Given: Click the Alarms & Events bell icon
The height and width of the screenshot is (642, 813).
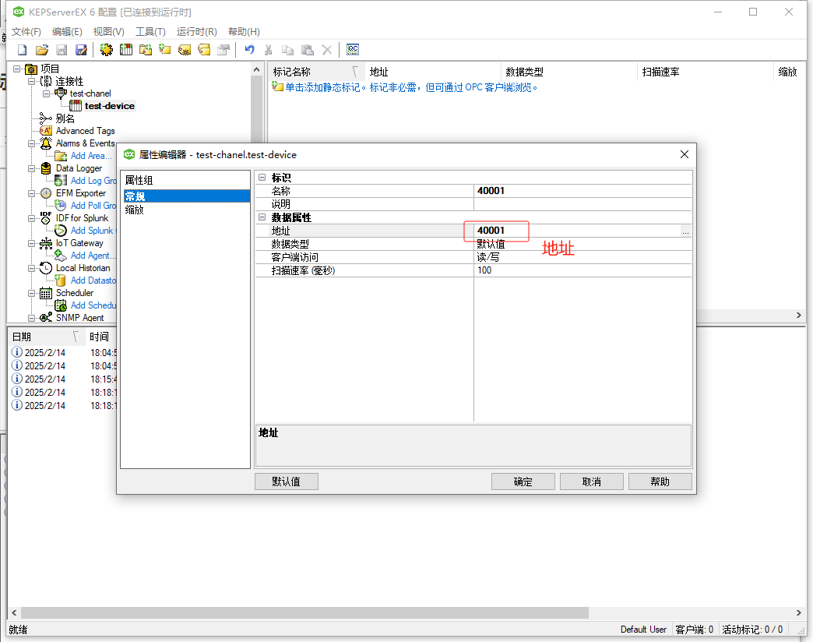Looking at the screenshot, I should click(46, 143).
